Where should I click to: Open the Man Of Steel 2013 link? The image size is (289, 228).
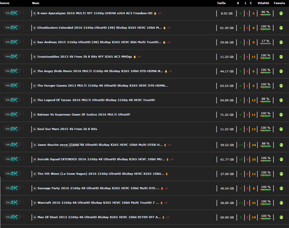point(99,217)
